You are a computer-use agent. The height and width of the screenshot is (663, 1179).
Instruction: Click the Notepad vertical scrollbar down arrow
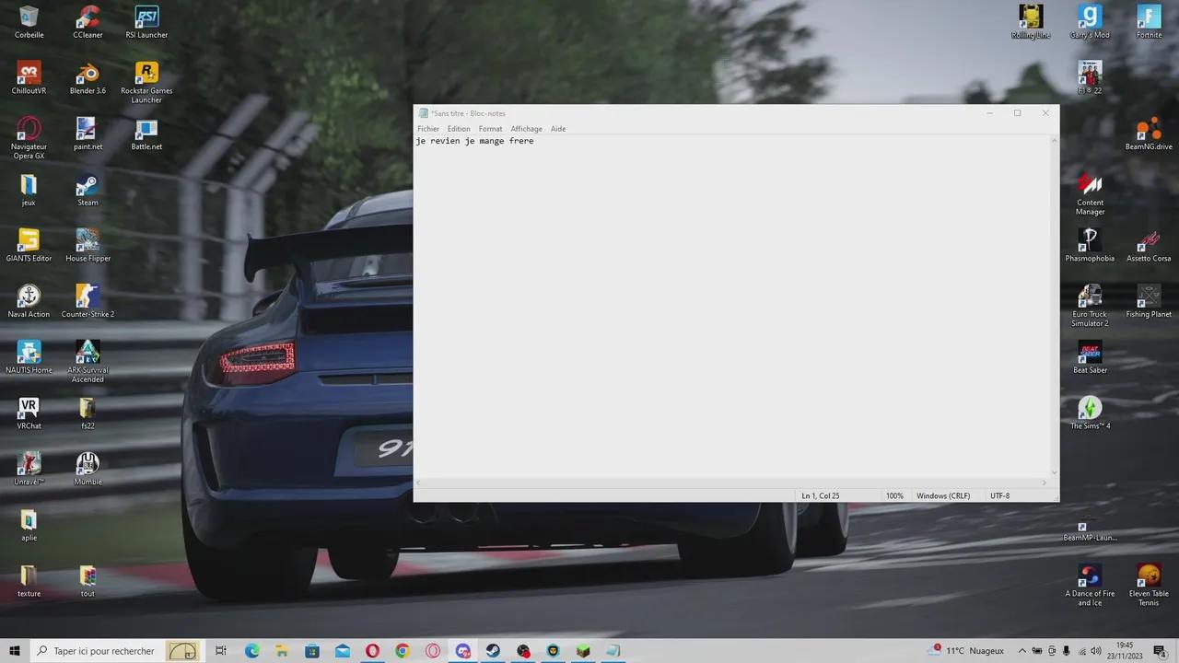click(1054, 473)
